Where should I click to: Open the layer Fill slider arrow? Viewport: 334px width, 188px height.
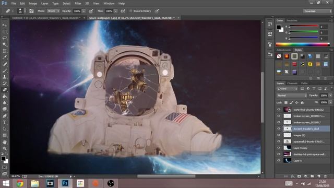(x=330, y=102)
